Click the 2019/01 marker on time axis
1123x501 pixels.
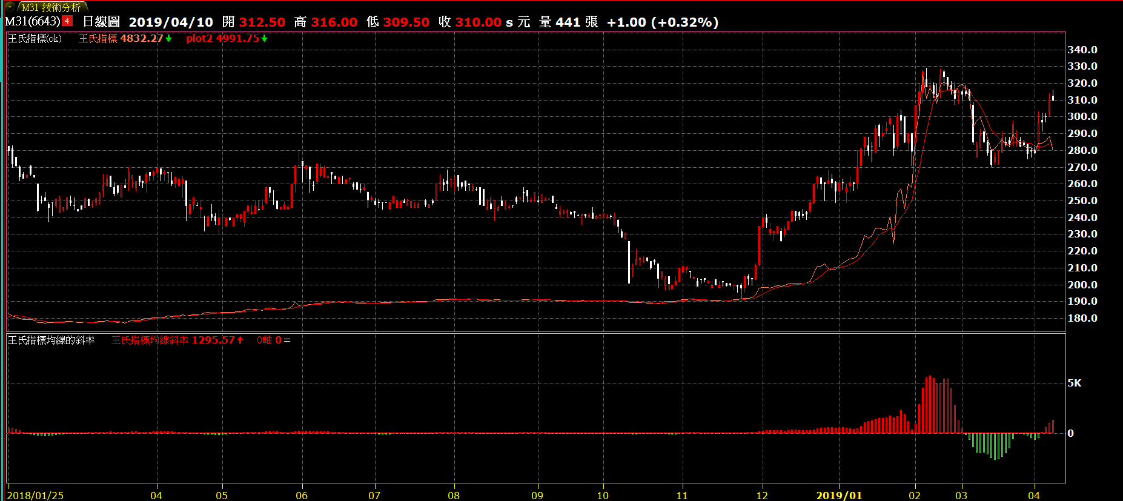click(x=839, y=495)
